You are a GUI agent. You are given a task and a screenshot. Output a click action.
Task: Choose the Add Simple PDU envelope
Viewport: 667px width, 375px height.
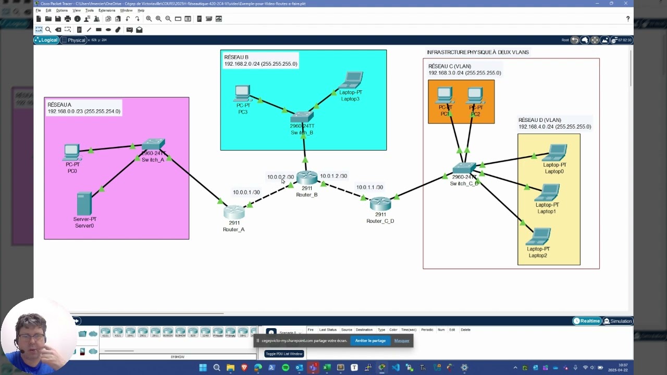(129, 30)
